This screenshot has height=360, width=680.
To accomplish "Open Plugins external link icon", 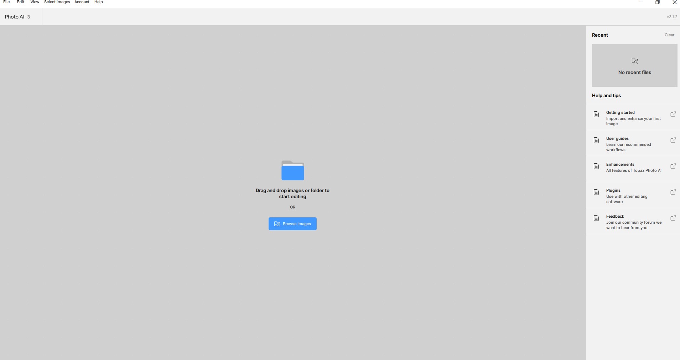I will (x=673, y=192).
